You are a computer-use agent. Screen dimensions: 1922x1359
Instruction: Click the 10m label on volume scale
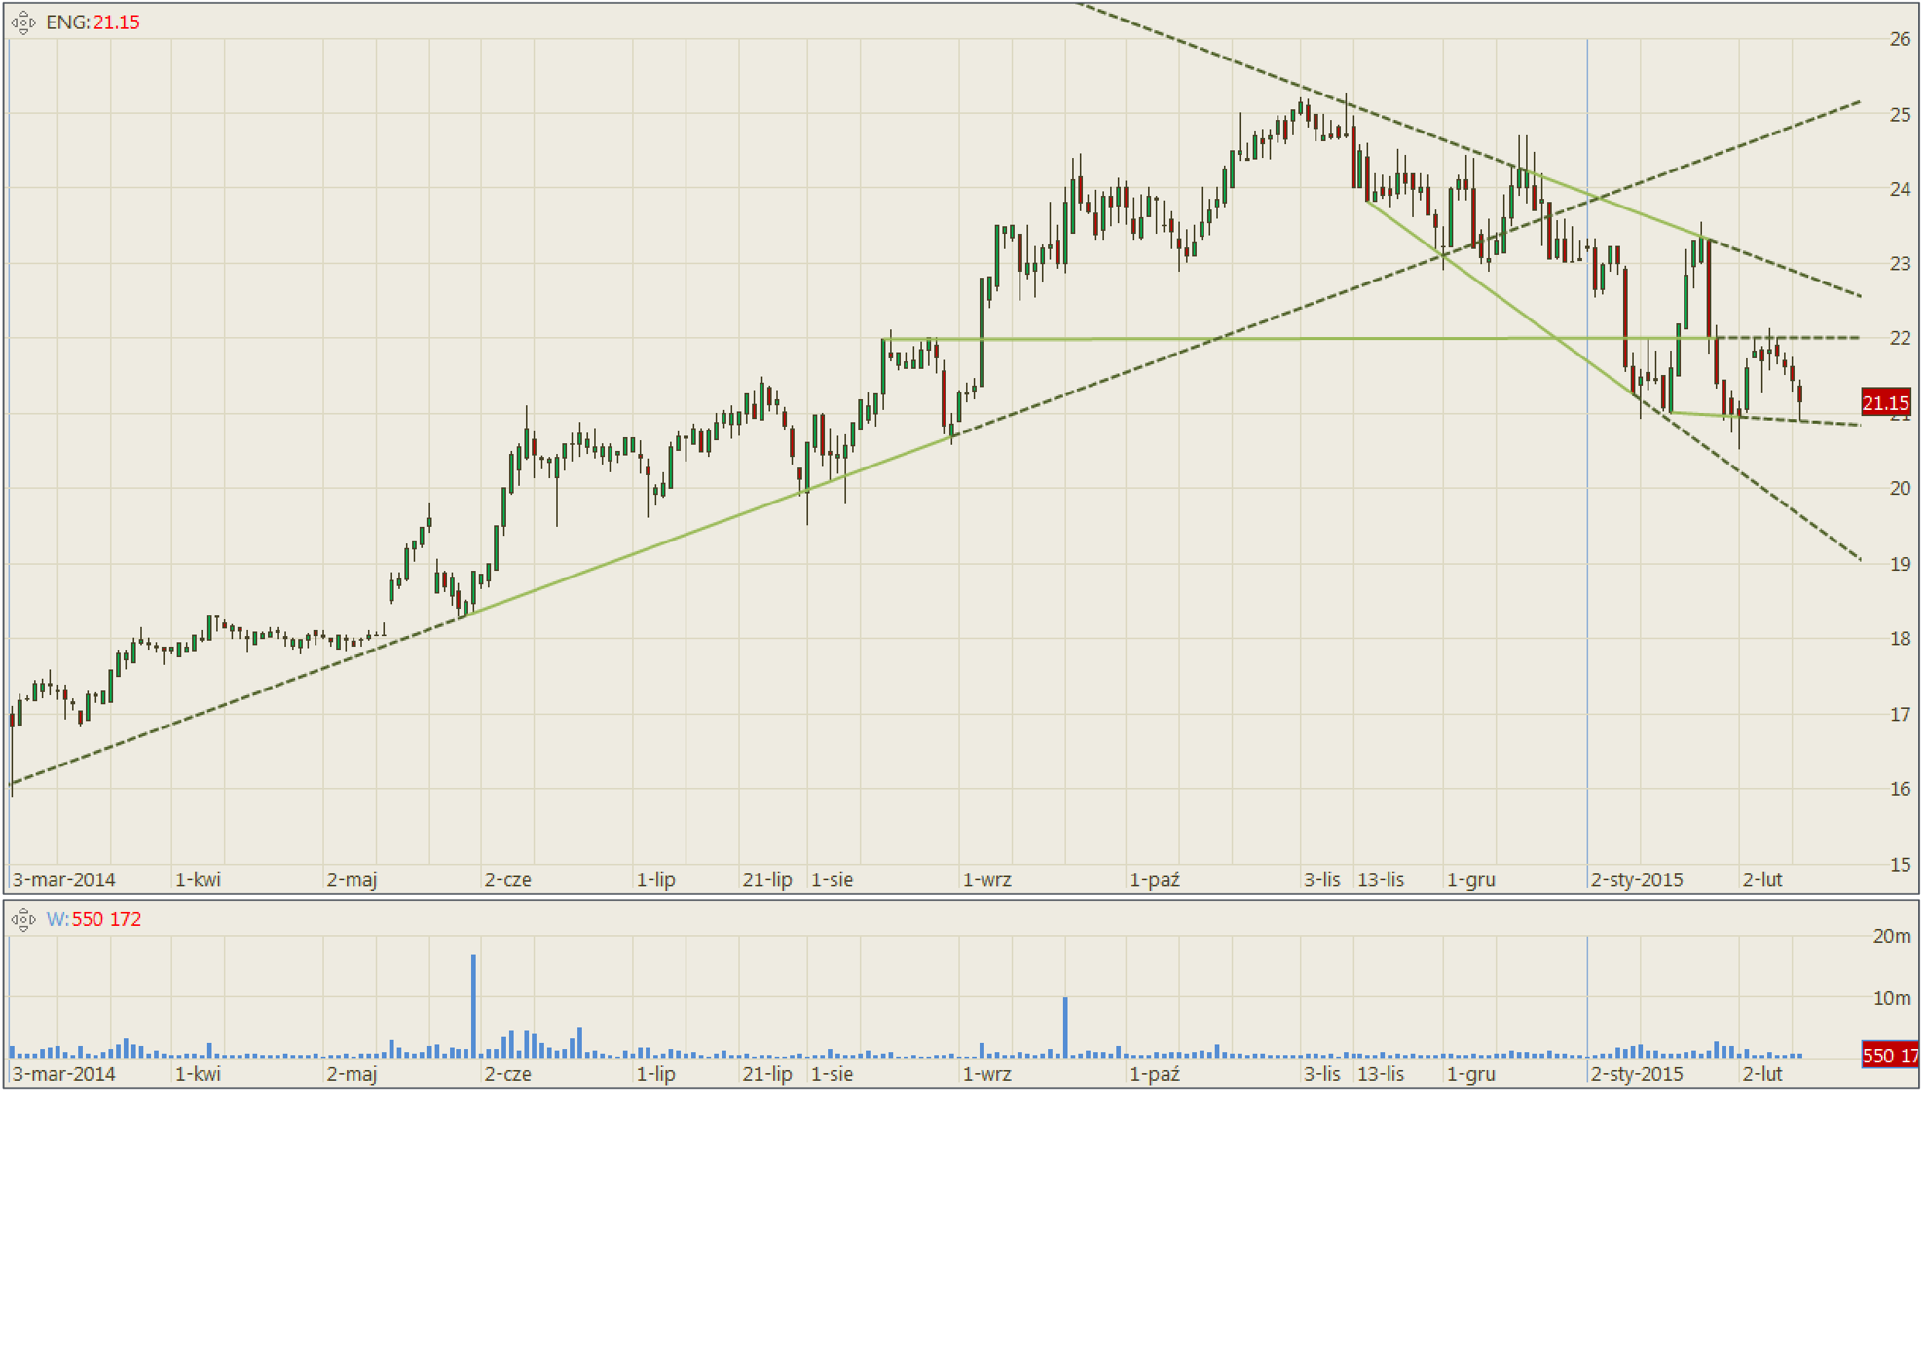coord(1891,998)
